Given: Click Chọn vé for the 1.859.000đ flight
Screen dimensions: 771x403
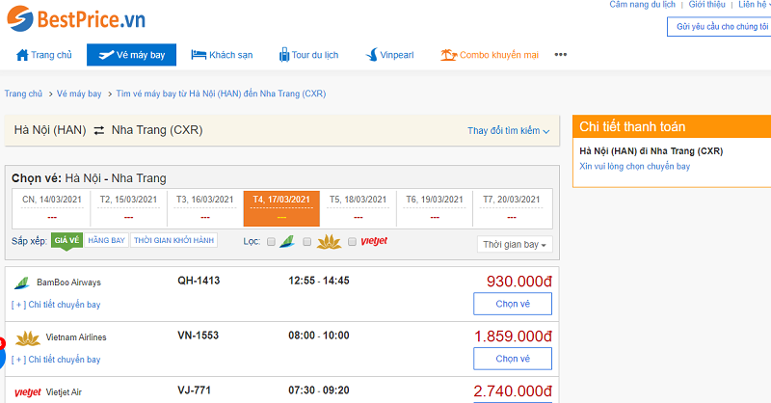Looking at the screenshot, I should click(513, 359).
